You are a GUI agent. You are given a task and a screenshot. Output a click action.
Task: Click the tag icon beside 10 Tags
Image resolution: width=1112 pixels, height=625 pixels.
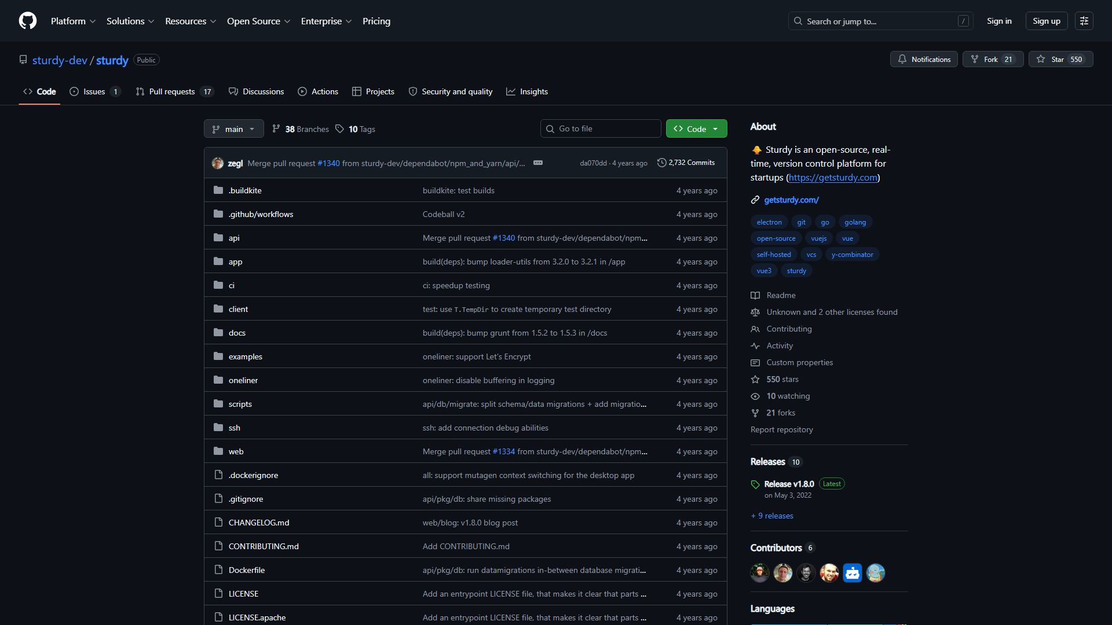pyautogui.click(x=340, y=128)
